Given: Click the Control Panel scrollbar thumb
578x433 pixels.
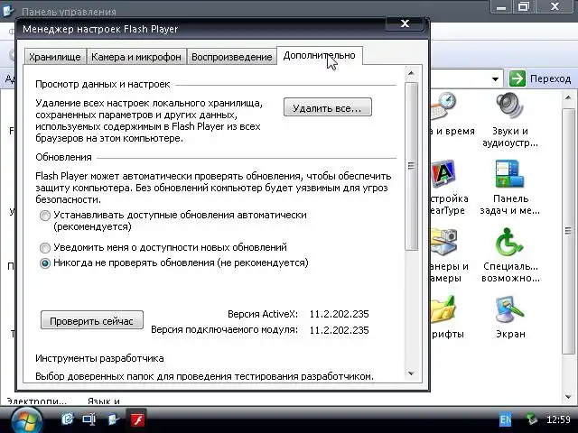Looking at the screenshot, I should (x=568, y=231).
